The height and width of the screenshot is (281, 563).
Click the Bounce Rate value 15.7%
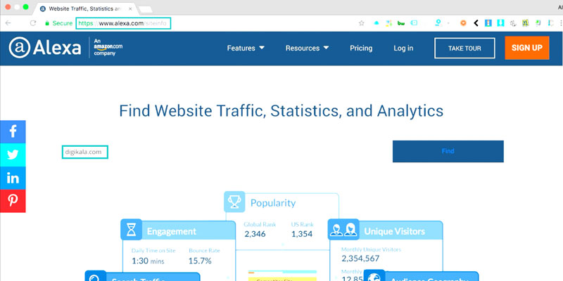pos(200,261)
